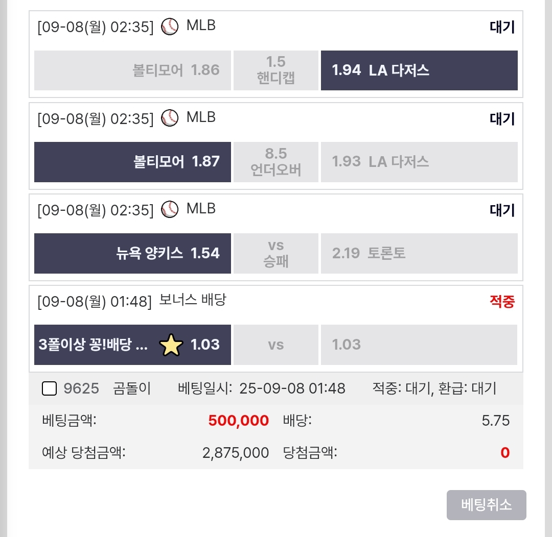Pick the 2.19 토론토 win option
Image resolution: width=552 pixels, height=537 pixels.
419,253
